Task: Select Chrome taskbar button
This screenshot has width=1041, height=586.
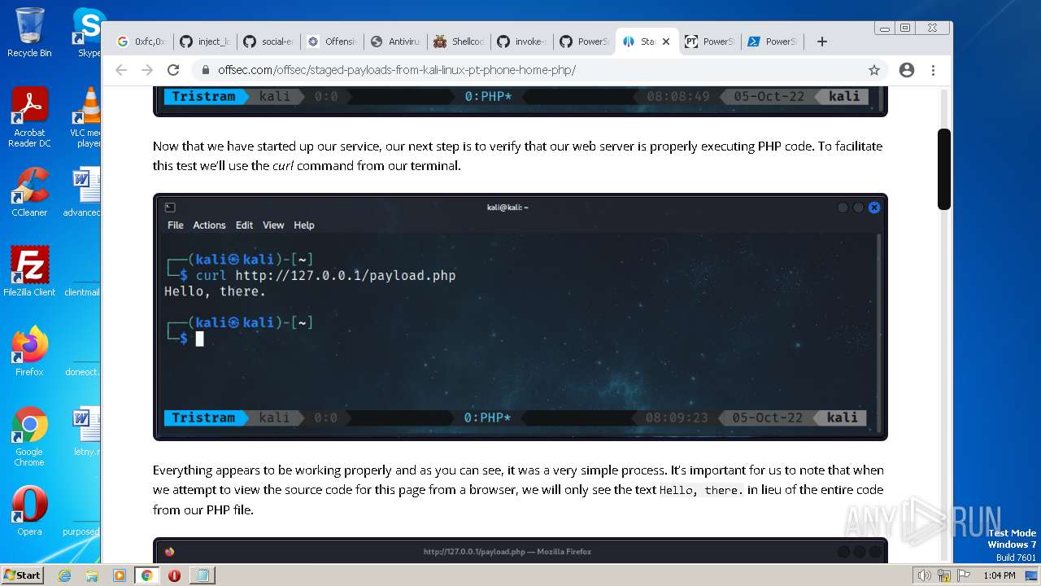Action: coord(146,575)
